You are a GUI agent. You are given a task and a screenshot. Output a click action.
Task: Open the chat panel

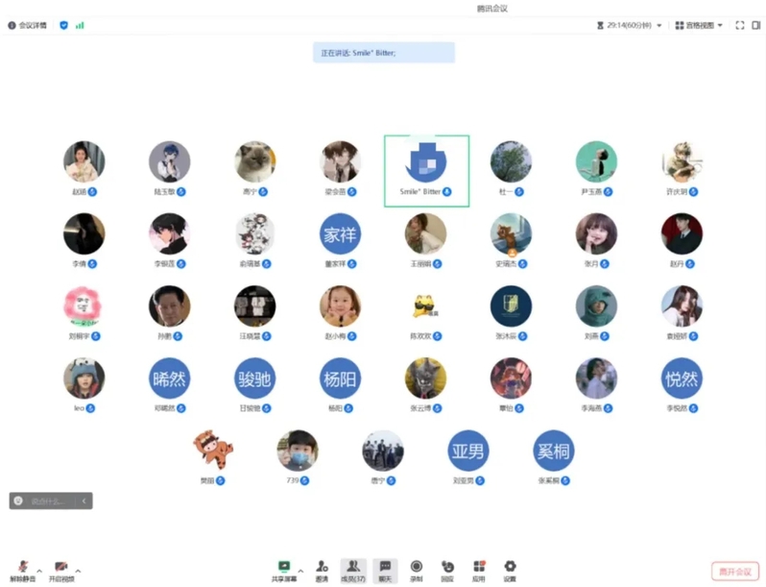pyautogui.click(x=385, y=569)
